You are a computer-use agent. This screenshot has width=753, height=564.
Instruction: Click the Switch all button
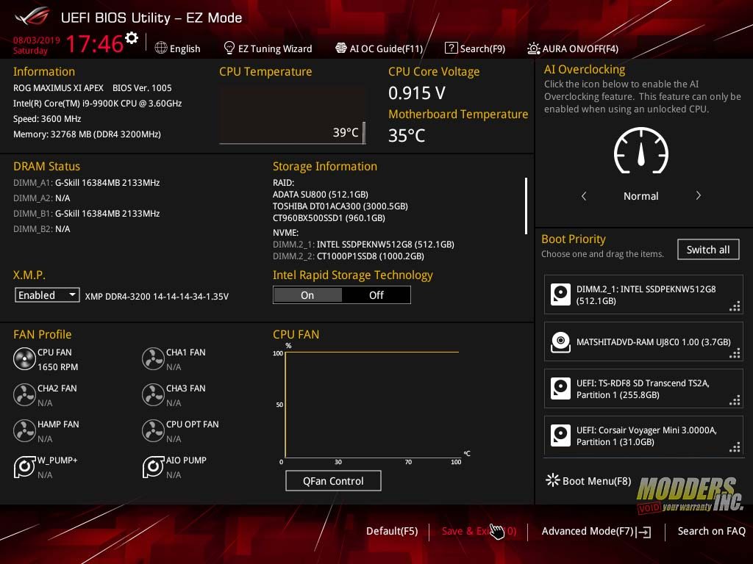click(708, 250)
